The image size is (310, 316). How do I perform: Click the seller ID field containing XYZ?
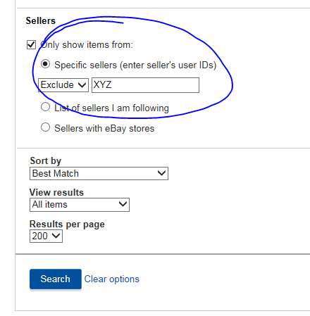point(145,85)
